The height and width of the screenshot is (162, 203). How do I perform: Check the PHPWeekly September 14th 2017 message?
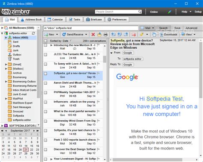pos(45,93)
